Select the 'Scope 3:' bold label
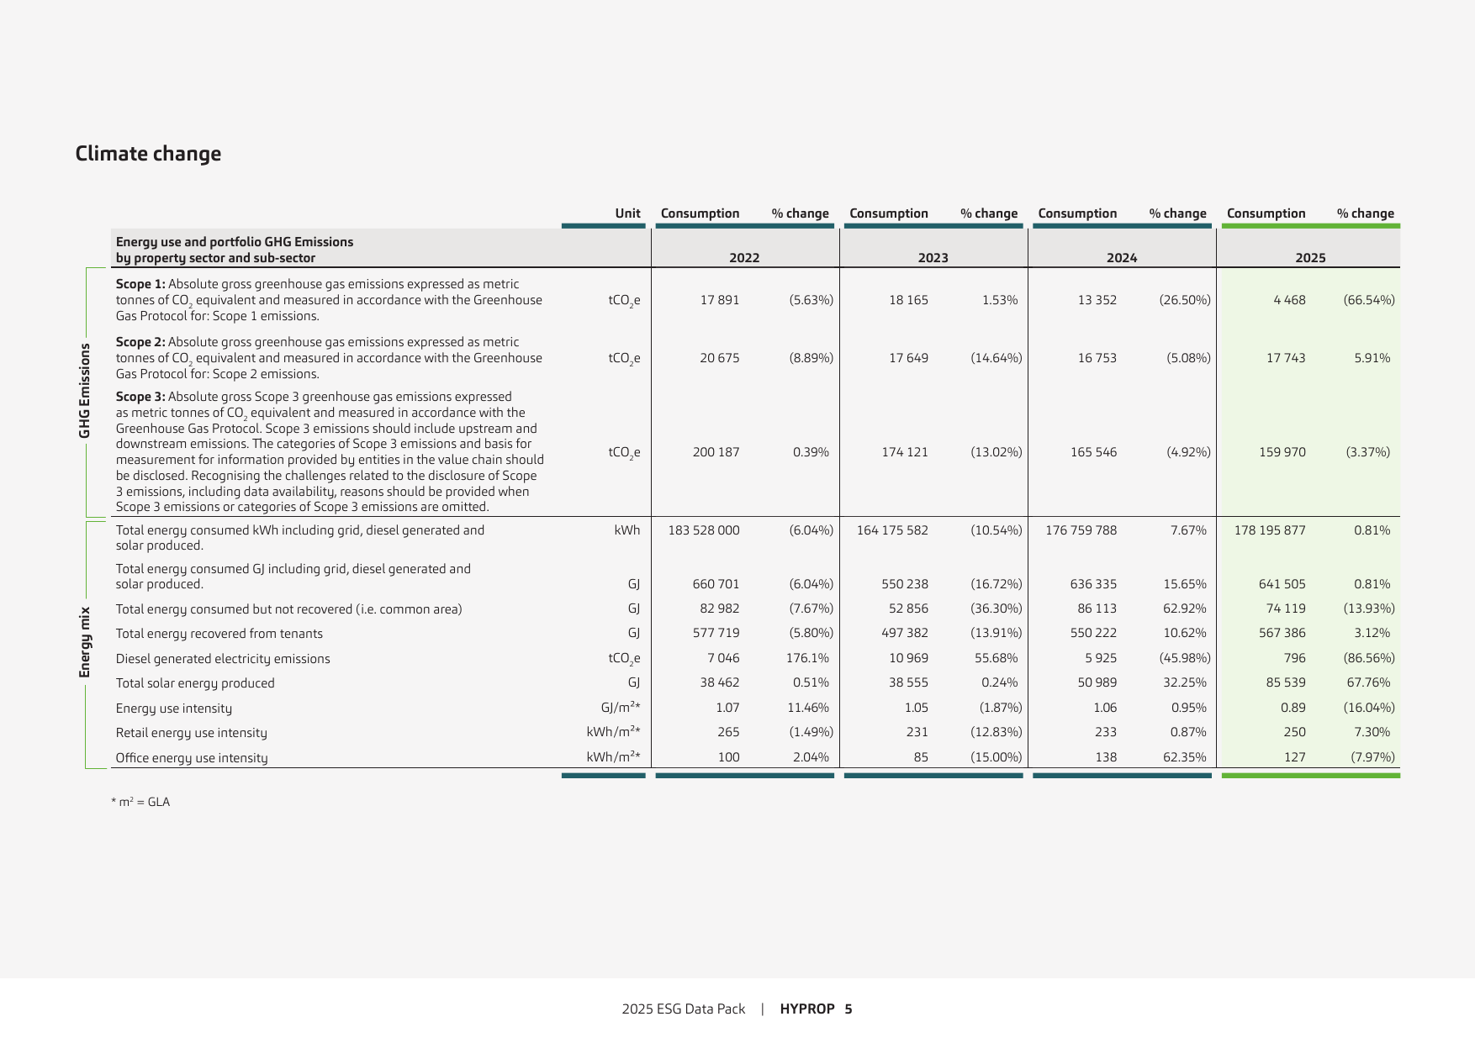1475x1043 pixels. (140, 397)
